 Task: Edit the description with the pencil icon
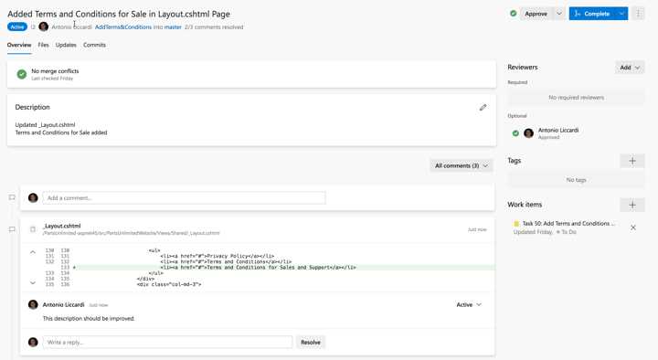tap(483, 108)
